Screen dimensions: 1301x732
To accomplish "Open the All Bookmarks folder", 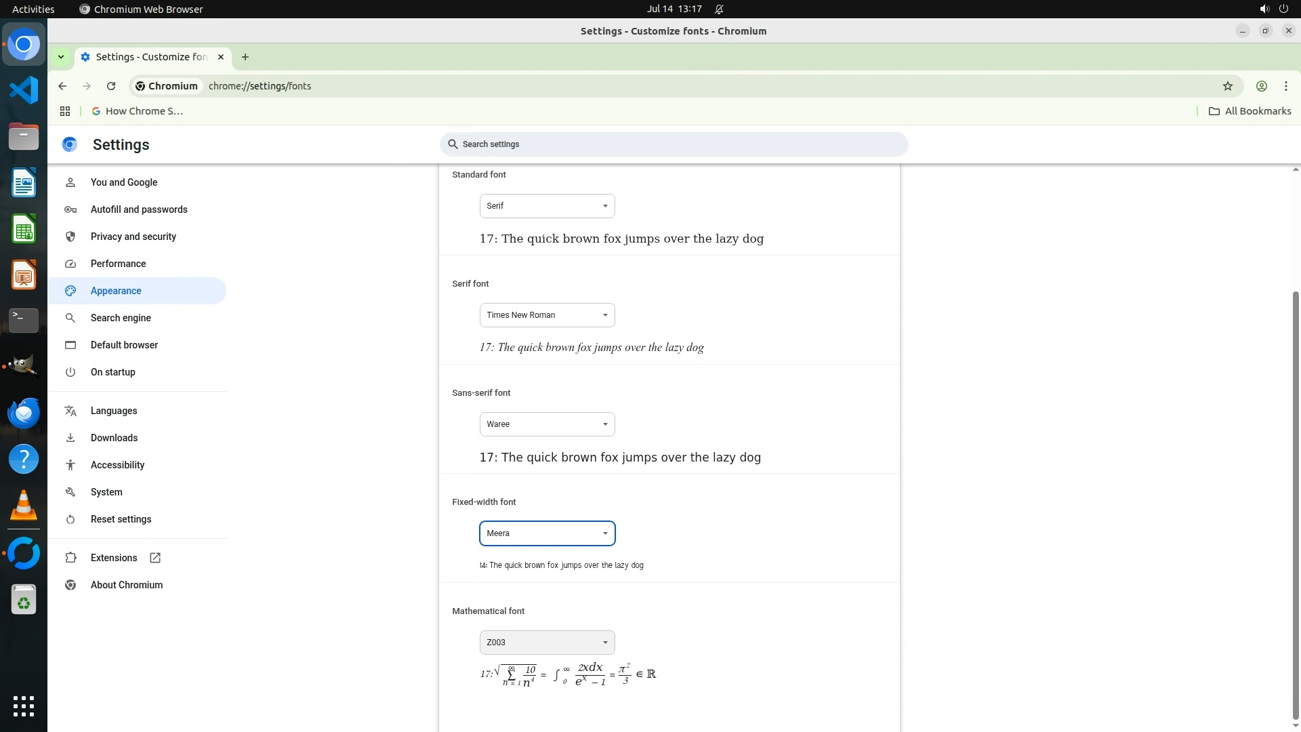I will click(1250, 111).
